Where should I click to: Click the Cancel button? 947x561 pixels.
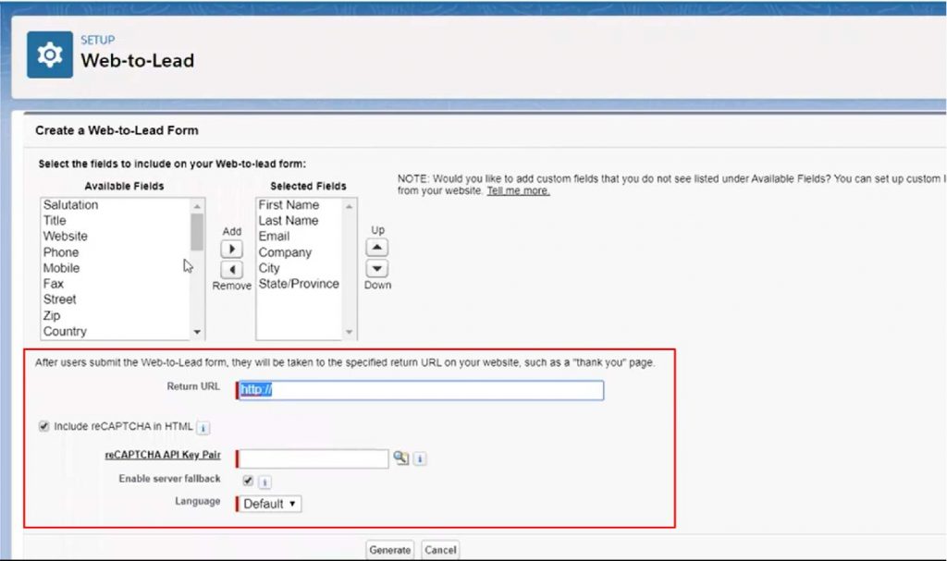point(439,548)
